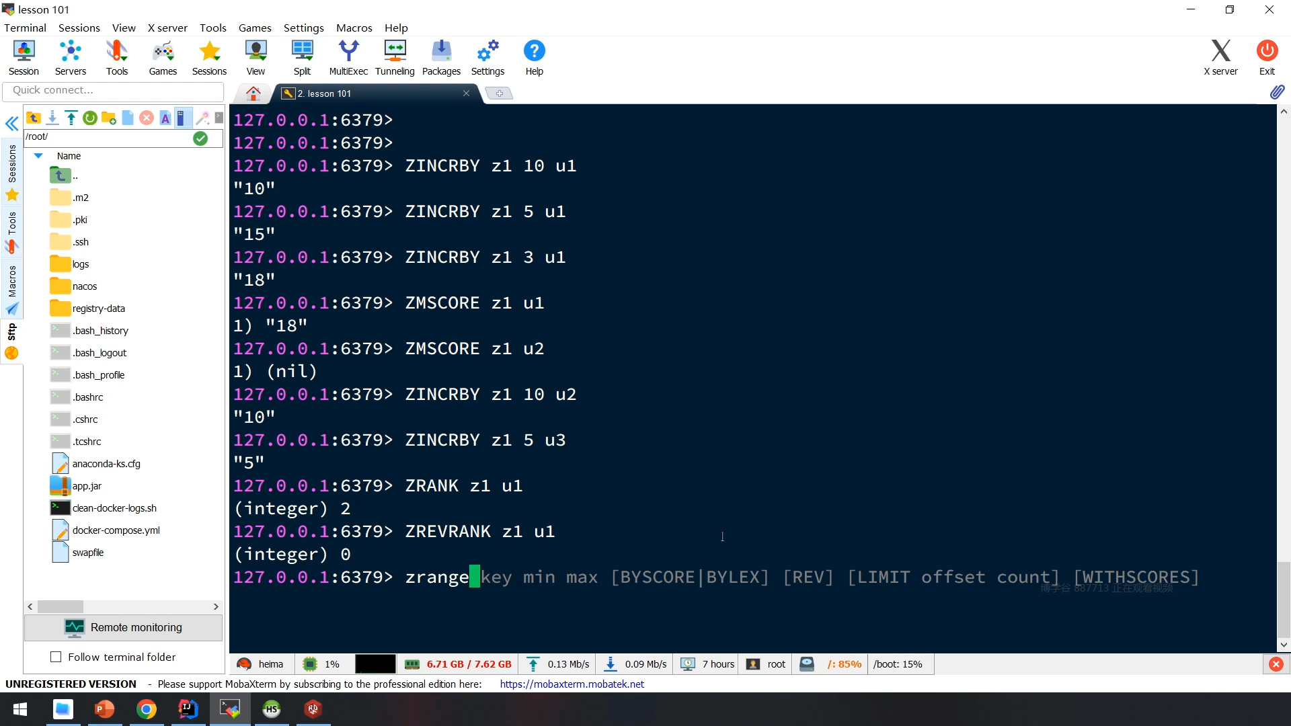
Task: Click the file list horizontal scrollbar
Action: 61,606
